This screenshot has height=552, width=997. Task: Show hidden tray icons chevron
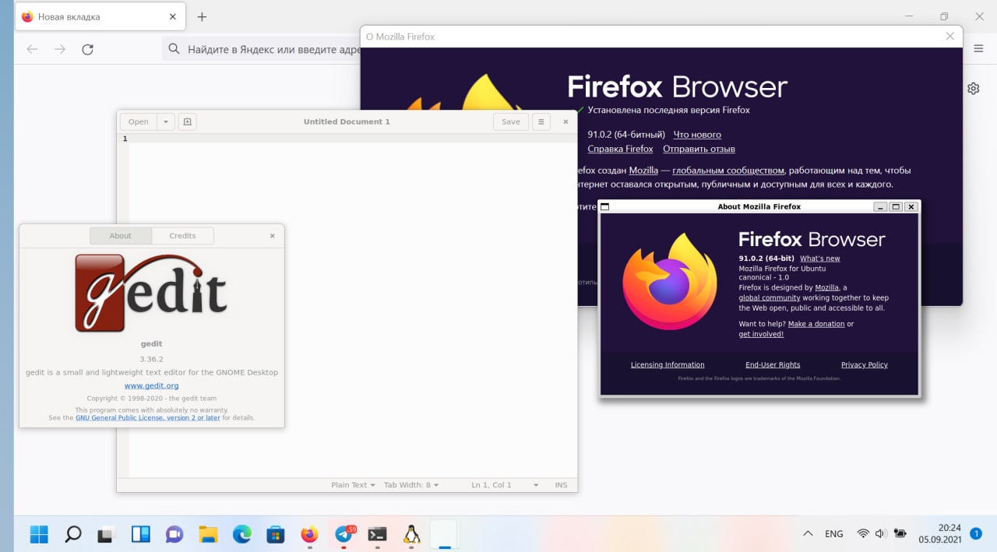click(808, 534)
